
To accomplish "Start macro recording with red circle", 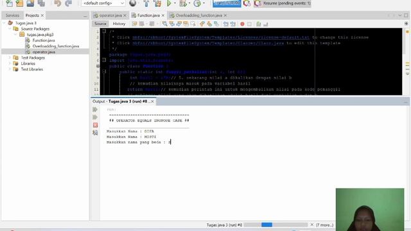I will coord(242,24).
